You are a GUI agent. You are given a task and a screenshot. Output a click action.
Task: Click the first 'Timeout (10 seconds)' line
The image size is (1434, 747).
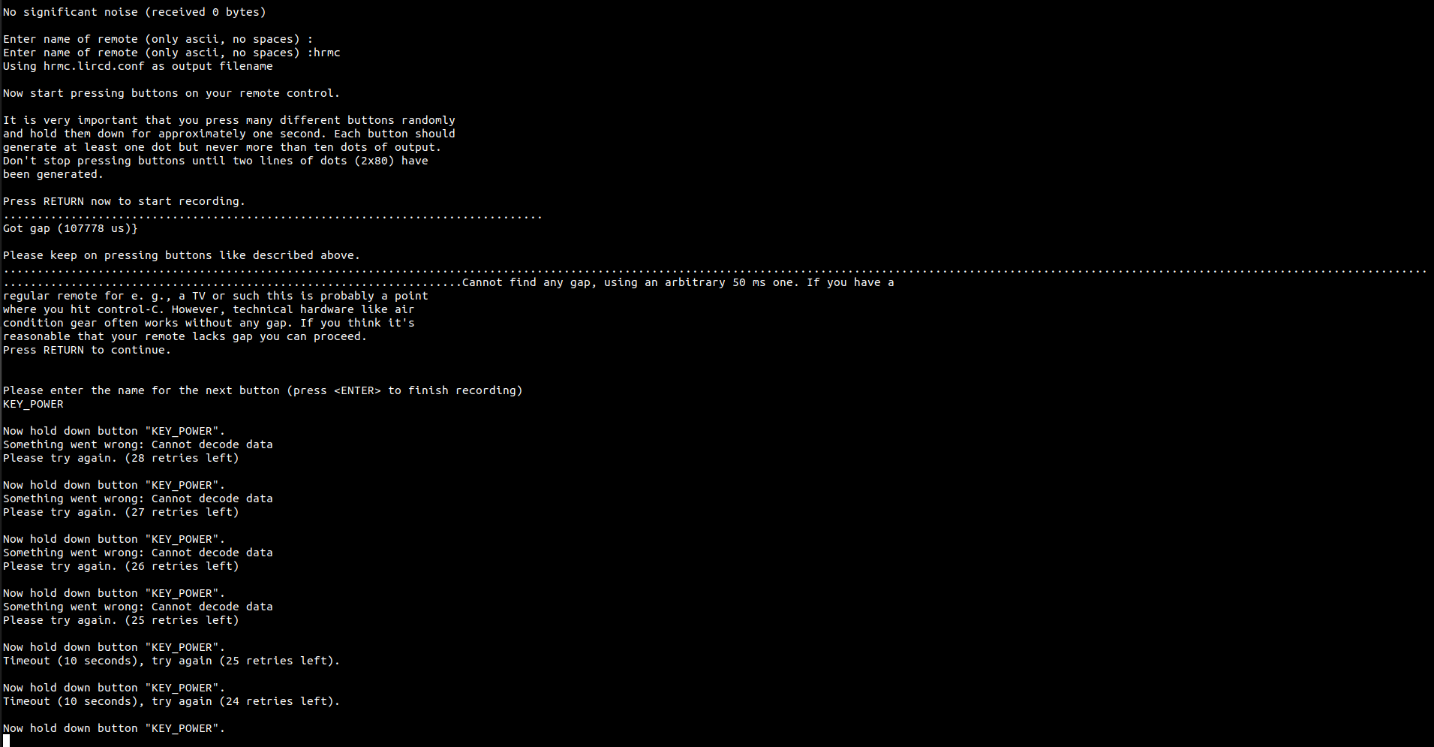[171, 661]
